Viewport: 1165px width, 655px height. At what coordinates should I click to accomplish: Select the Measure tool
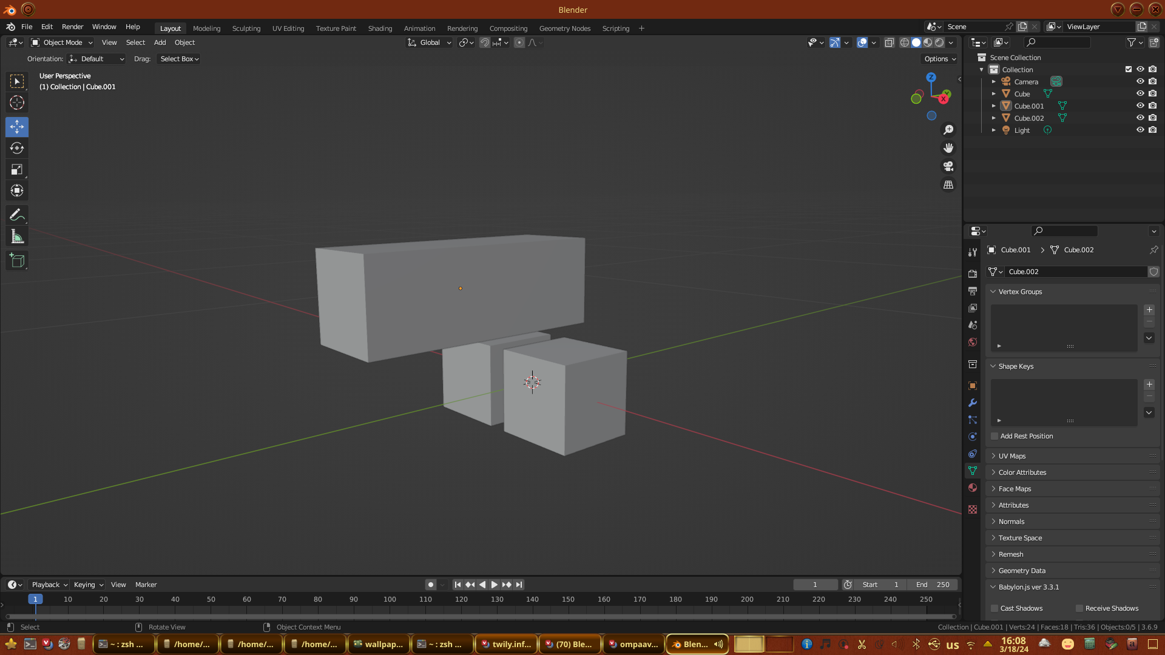click(x=17, y=237)
